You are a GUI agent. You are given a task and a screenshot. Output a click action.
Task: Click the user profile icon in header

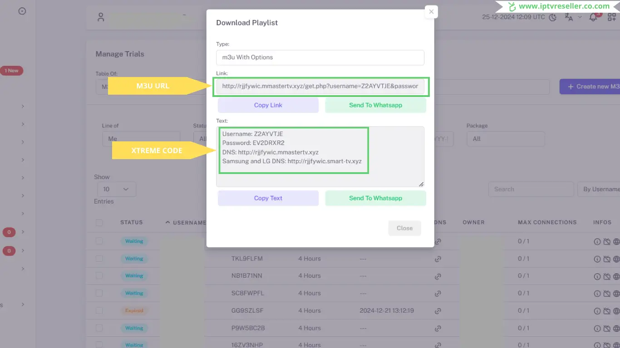101,17
